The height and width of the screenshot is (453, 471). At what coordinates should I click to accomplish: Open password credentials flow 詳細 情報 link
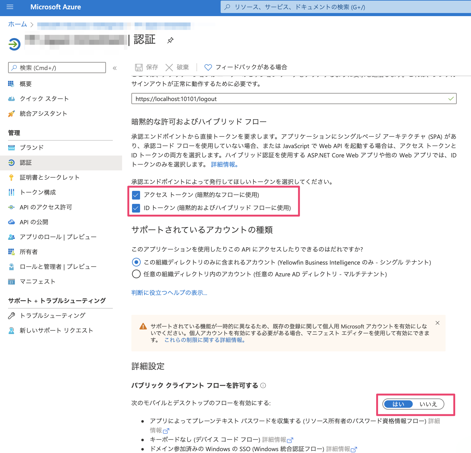coord(160,430)
